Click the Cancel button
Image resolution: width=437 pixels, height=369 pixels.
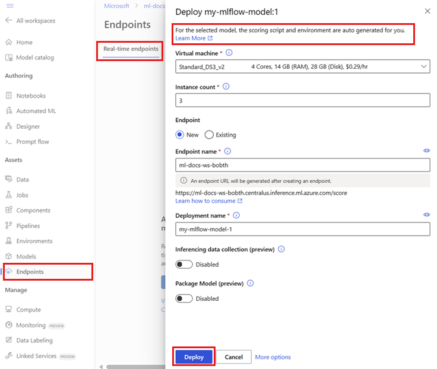233,357
